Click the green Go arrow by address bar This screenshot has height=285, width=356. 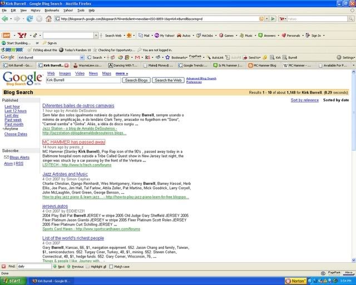point(273,19)
